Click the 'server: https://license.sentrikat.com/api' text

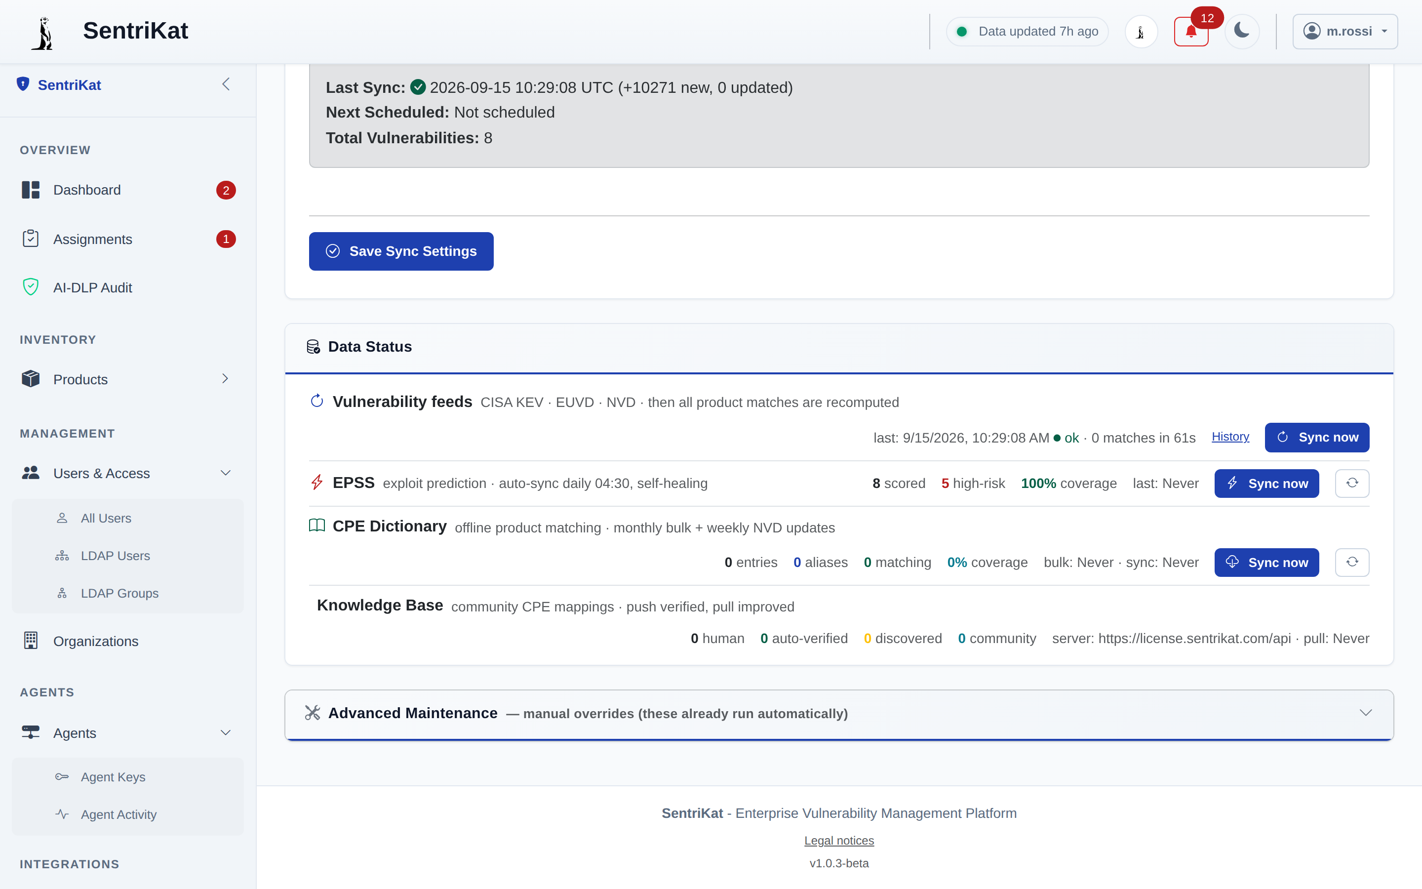click(1171, 639)
